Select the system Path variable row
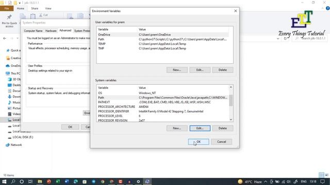The width and height of the screenshot is (330, 185). pos(162,98)
